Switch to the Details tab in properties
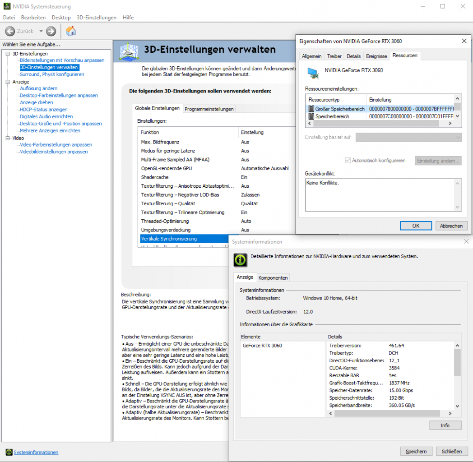This screenshot has height=462, width=473. [x=353, y=56]
